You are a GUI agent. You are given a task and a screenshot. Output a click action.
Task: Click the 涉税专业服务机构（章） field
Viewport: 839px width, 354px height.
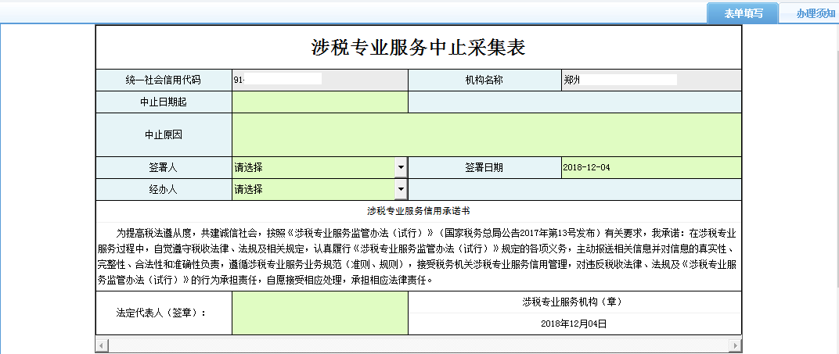pyautogui.click(x=574, y=302)
